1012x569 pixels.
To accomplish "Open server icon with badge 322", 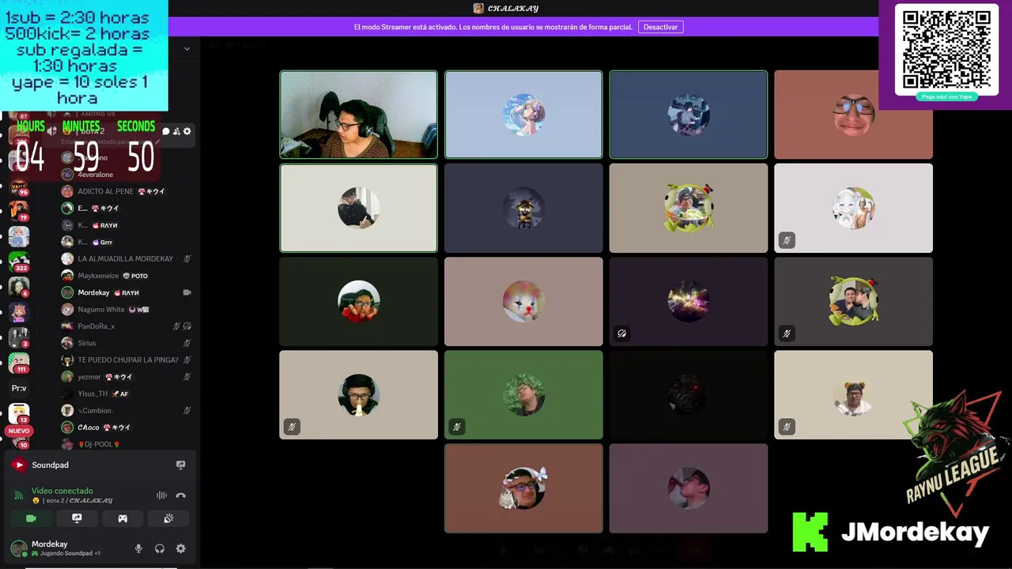I will (x=19, y=262).
